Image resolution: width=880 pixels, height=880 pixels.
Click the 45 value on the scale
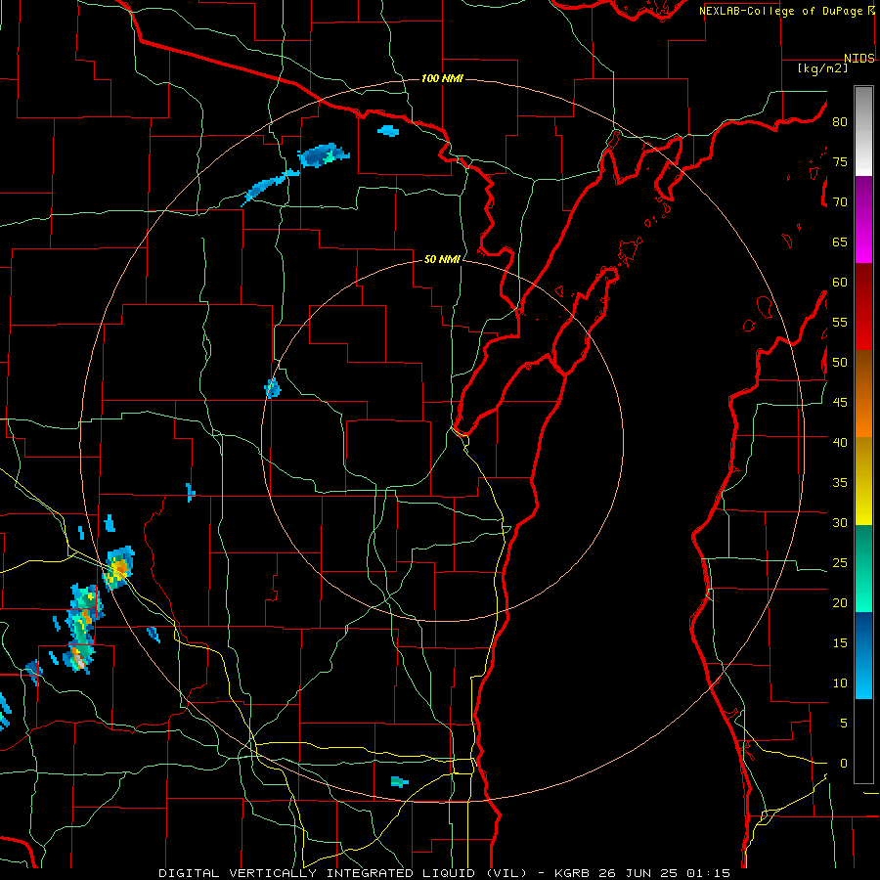point(840,403)
